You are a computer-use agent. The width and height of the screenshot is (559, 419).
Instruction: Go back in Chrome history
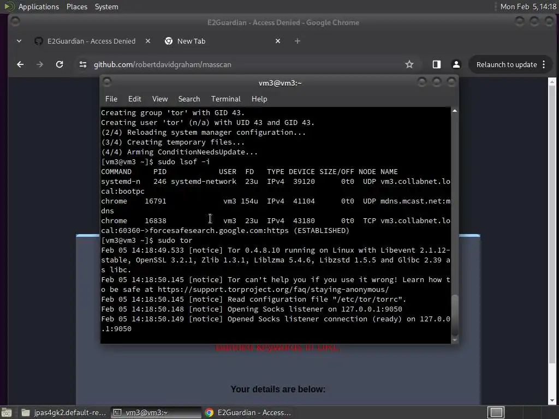click(x=20, y=64)
